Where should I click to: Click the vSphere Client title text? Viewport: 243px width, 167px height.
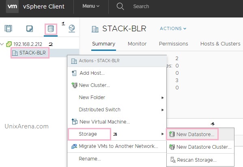point(44,7)
